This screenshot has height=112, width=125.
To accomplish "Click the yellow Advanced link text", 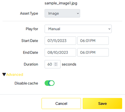I will point(15,74).
